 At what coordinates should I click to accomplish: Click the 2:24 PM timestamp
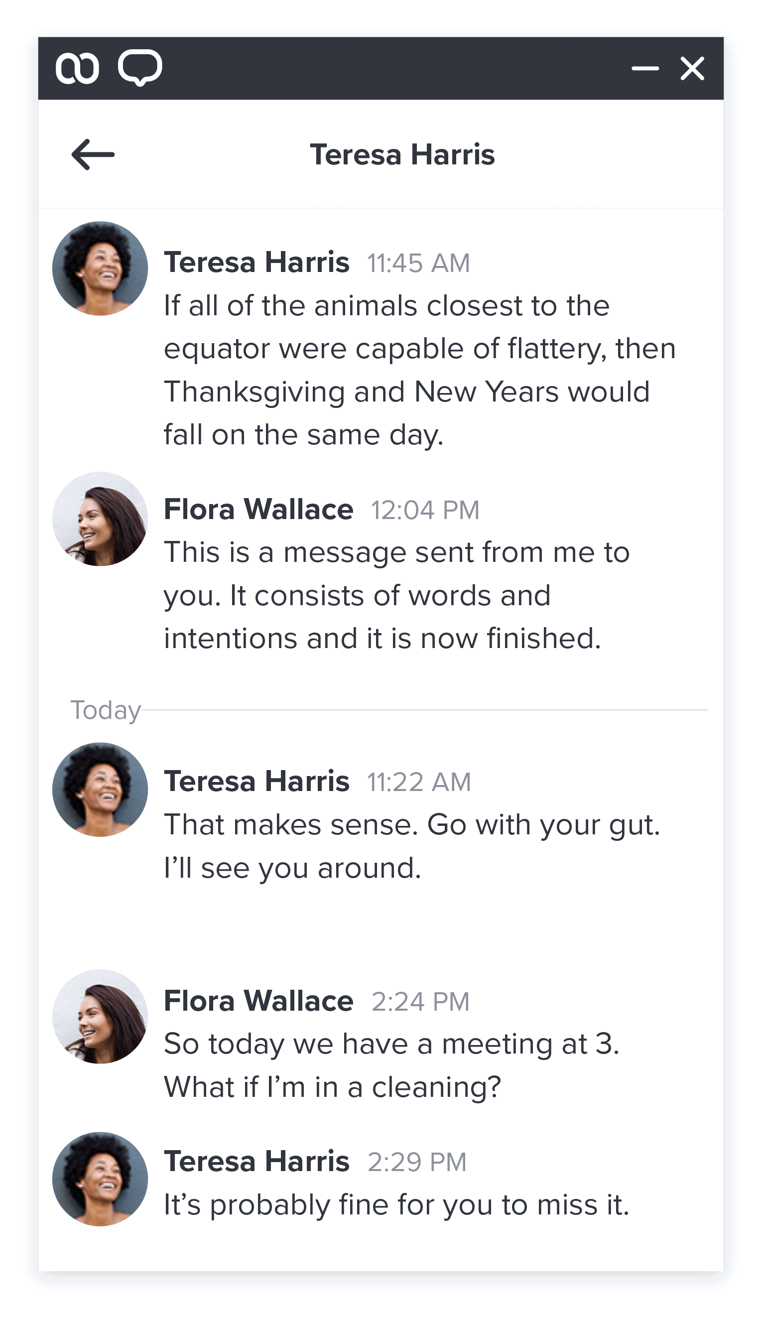click(420, 1002)
